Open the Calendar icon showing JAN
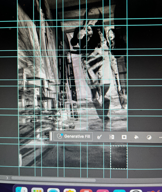 point(86,190)
